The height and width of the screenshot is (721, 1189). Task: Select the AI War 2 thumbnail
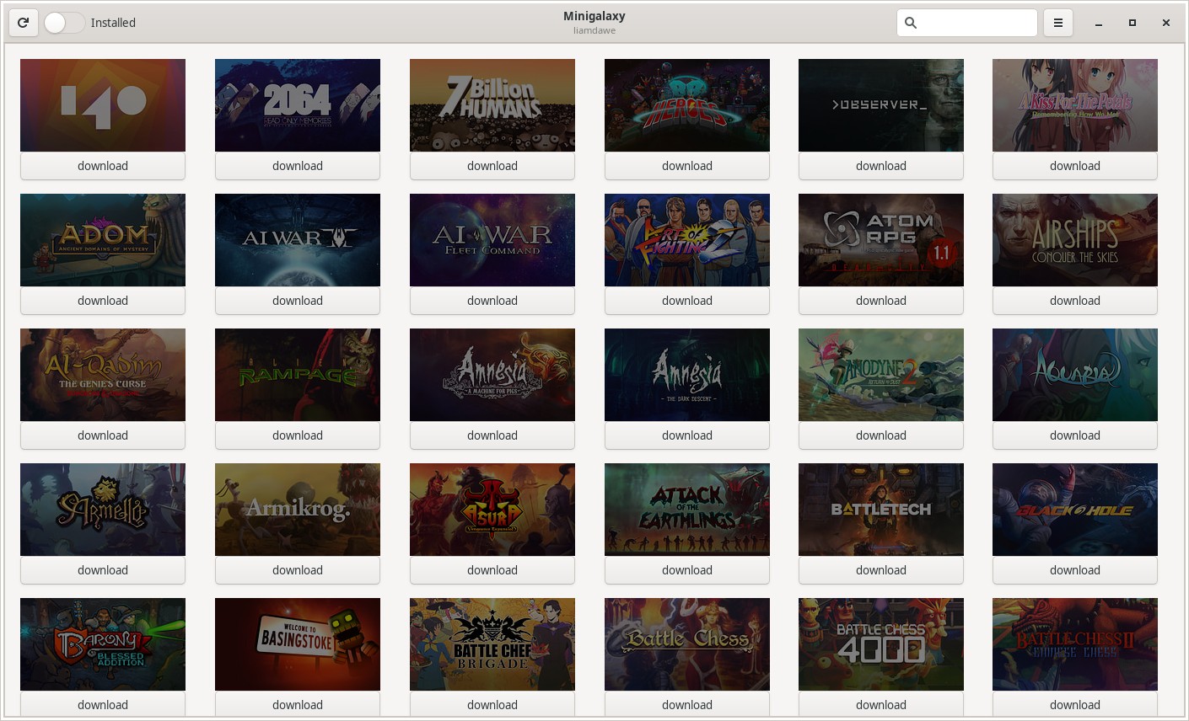click(x=298, y=240)
